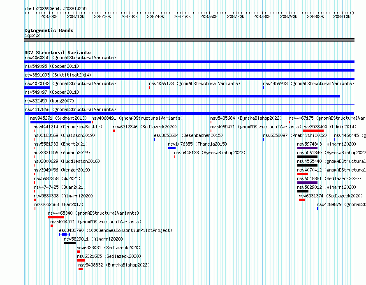The width and height of the screenshot is (366, 285).
Task: Open variant nsv6258097 Prakrithi2022 label
Action: pos(295,135)
